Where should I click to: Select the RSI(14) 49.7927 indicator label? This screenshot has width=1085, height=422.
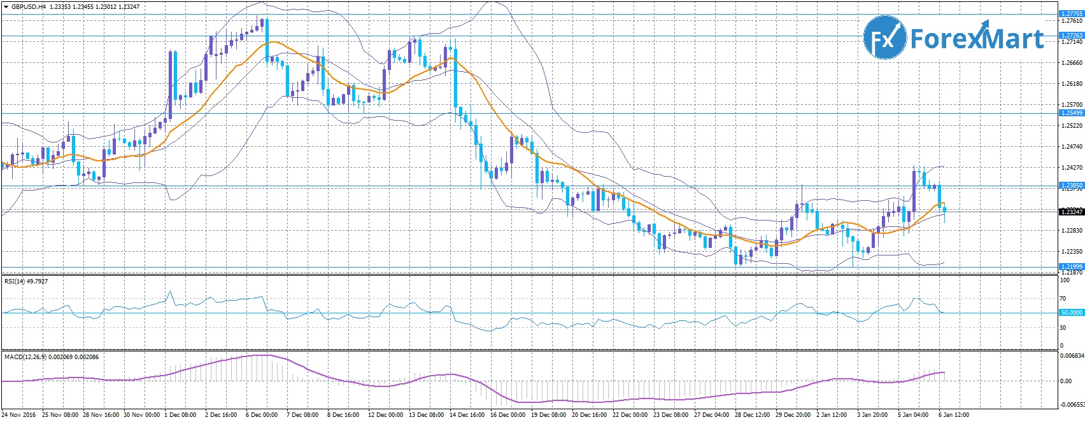point(26,281)
